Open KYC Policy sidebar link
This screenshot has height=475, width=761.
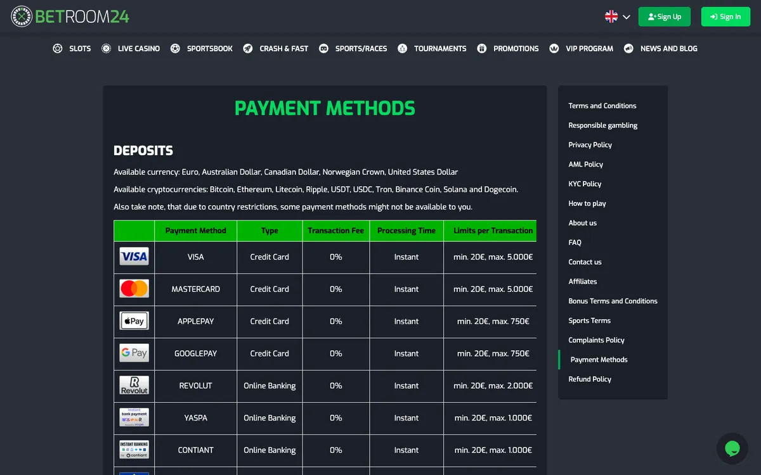coord(585,184)
